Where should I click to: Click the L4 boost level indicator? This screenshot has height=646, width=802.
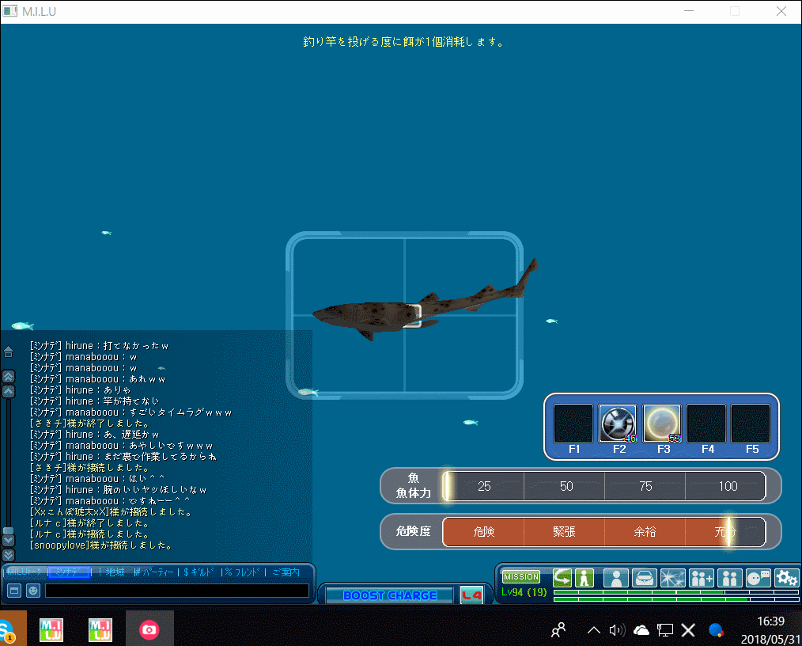pos(471,595)
